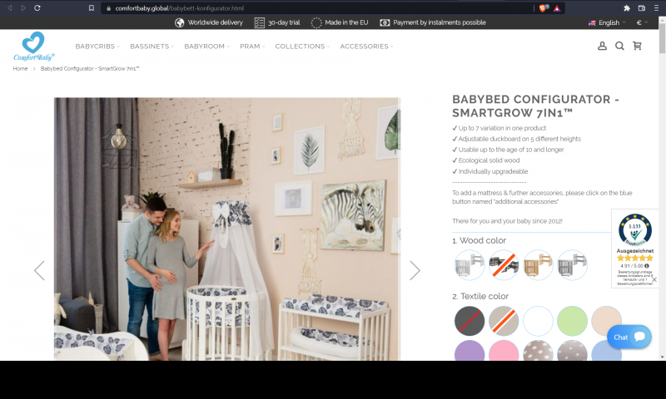Choose peach textile color swatch
Screen dimensions: 666x399
coord(607,321)
